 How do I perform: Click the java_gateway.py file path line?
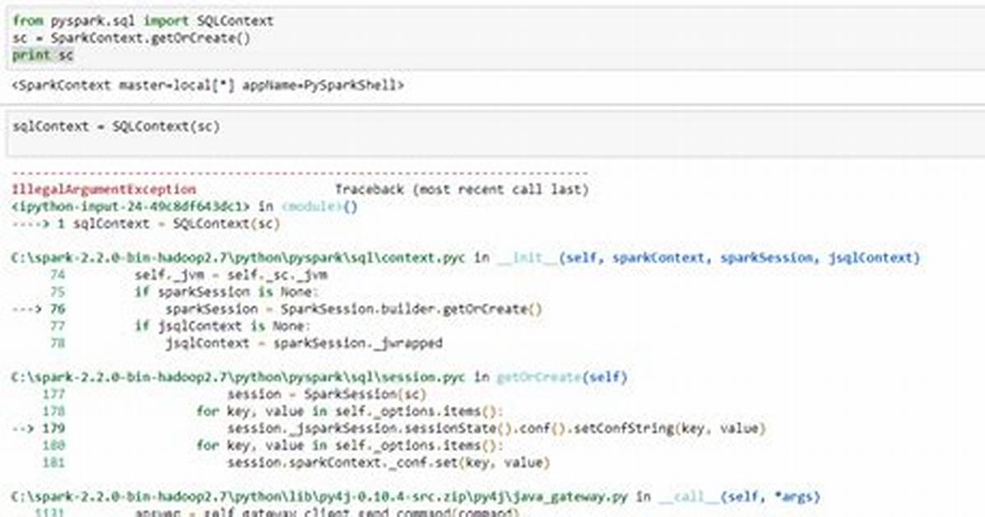point(416,496)
